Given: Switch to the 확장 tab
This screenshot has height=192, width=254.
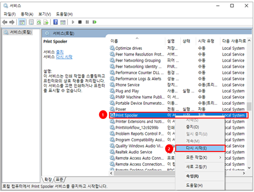Looking at the screenshot, I should pyautogui.click(x=48, y=179).
